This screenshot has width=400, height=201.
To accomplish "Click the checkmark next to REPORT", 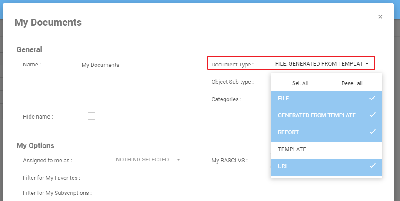I will click(372, 132).
